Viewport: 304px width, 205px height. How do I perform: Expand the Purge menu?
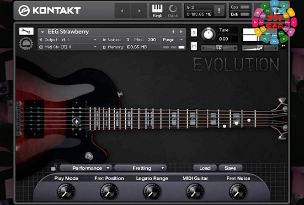pyautogui.click(x=173, y=40)
